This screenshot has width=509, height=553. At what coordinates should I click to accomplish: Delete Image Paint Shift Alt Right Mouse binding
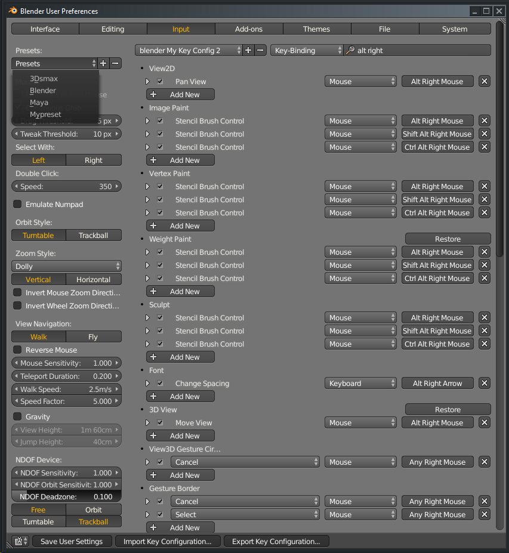(x=485, y=134)
